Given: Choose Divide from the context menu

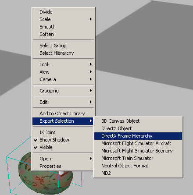Looking at the screenshot, I should [x=63, y=12].
